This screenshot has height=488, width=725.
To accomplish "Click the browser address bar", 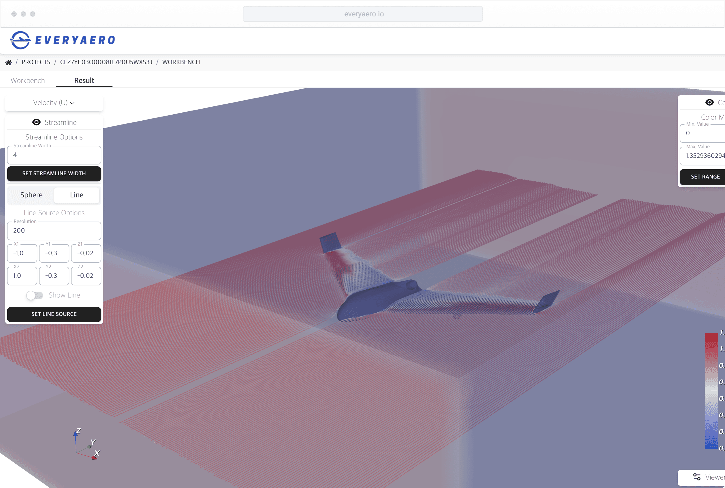I will click(362, 14).
